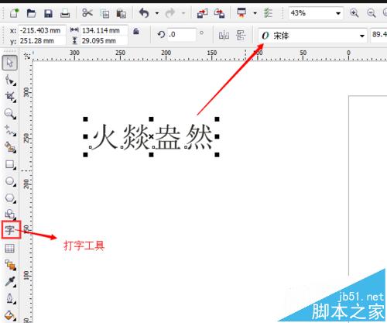This screenshot has width=387, height=323.
Task: Click the width field 134.114 mm
Action: pyautogui.click(x=104, y=30)
